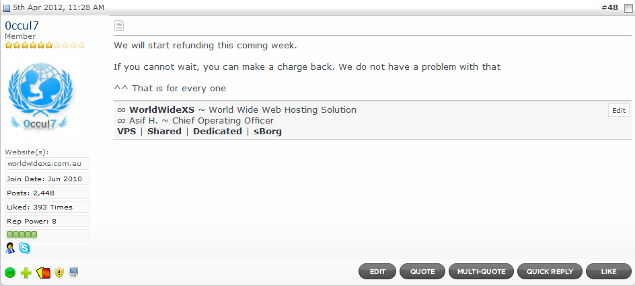
Task: Click the post document icon
Action: 118,26
